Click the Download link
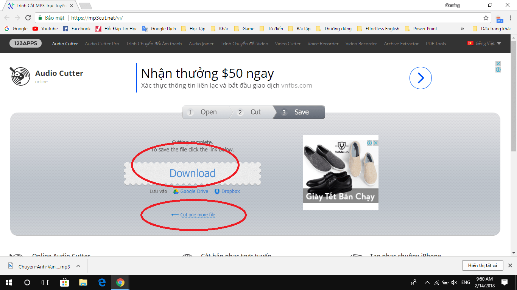Image resolution: width=517 pixels, height=290 pixels. pyautogui.click(x=192, y=173)
